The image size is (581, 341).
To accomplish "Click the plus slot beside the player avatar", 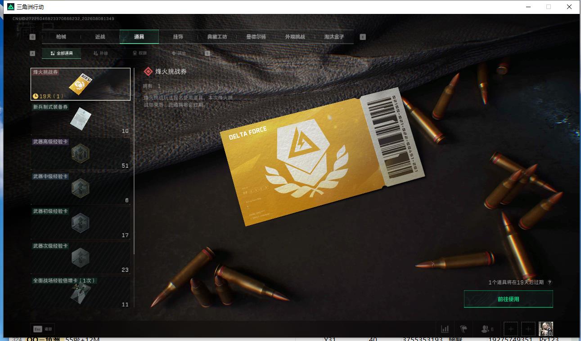I will point(528,329).
